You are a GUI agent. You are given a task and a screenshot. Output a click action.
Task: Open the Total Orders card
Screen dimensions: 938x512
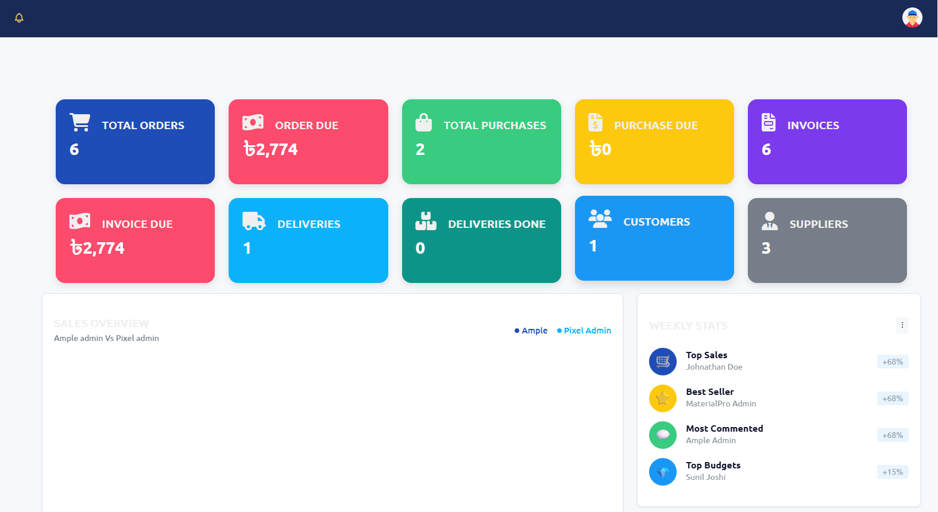pos(135,142)
